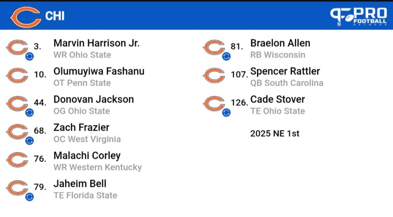Click the Bears logo beside pick 10

point(17,75)
